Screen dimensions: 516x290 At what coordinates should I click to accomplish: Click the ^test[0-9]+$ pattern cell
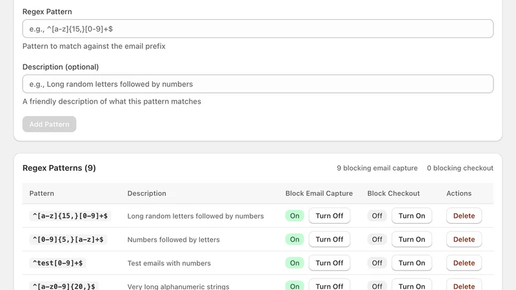click(x=57, y=263)
